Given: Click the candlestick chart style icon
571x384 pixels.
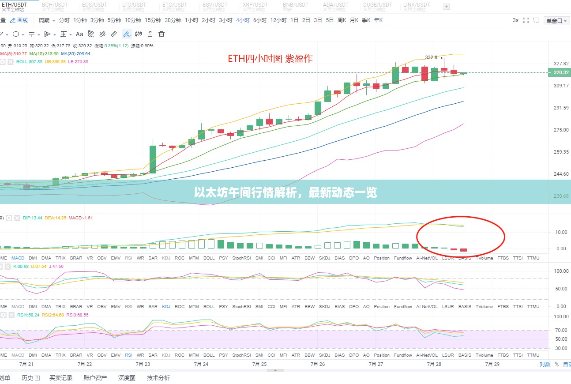Looking at the screenshot, I should click(x=139, y=34).
